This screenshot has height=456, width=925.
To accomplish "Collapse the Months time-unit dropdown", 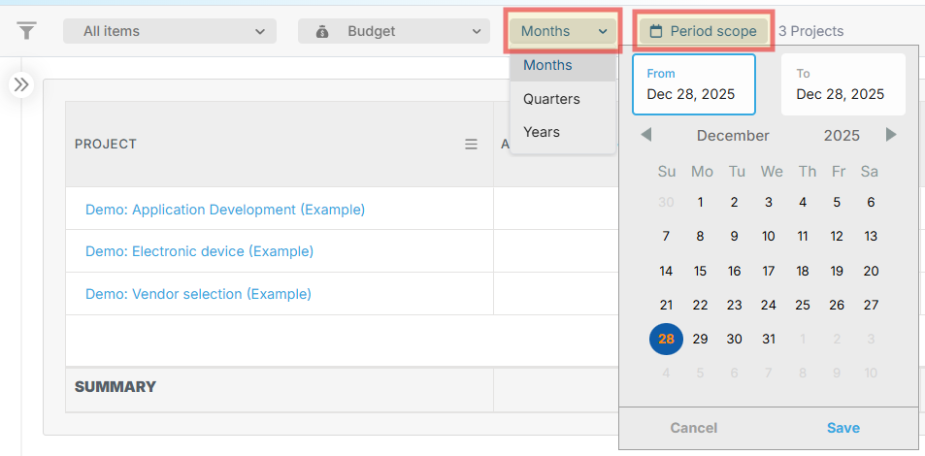I will point(563,31).
